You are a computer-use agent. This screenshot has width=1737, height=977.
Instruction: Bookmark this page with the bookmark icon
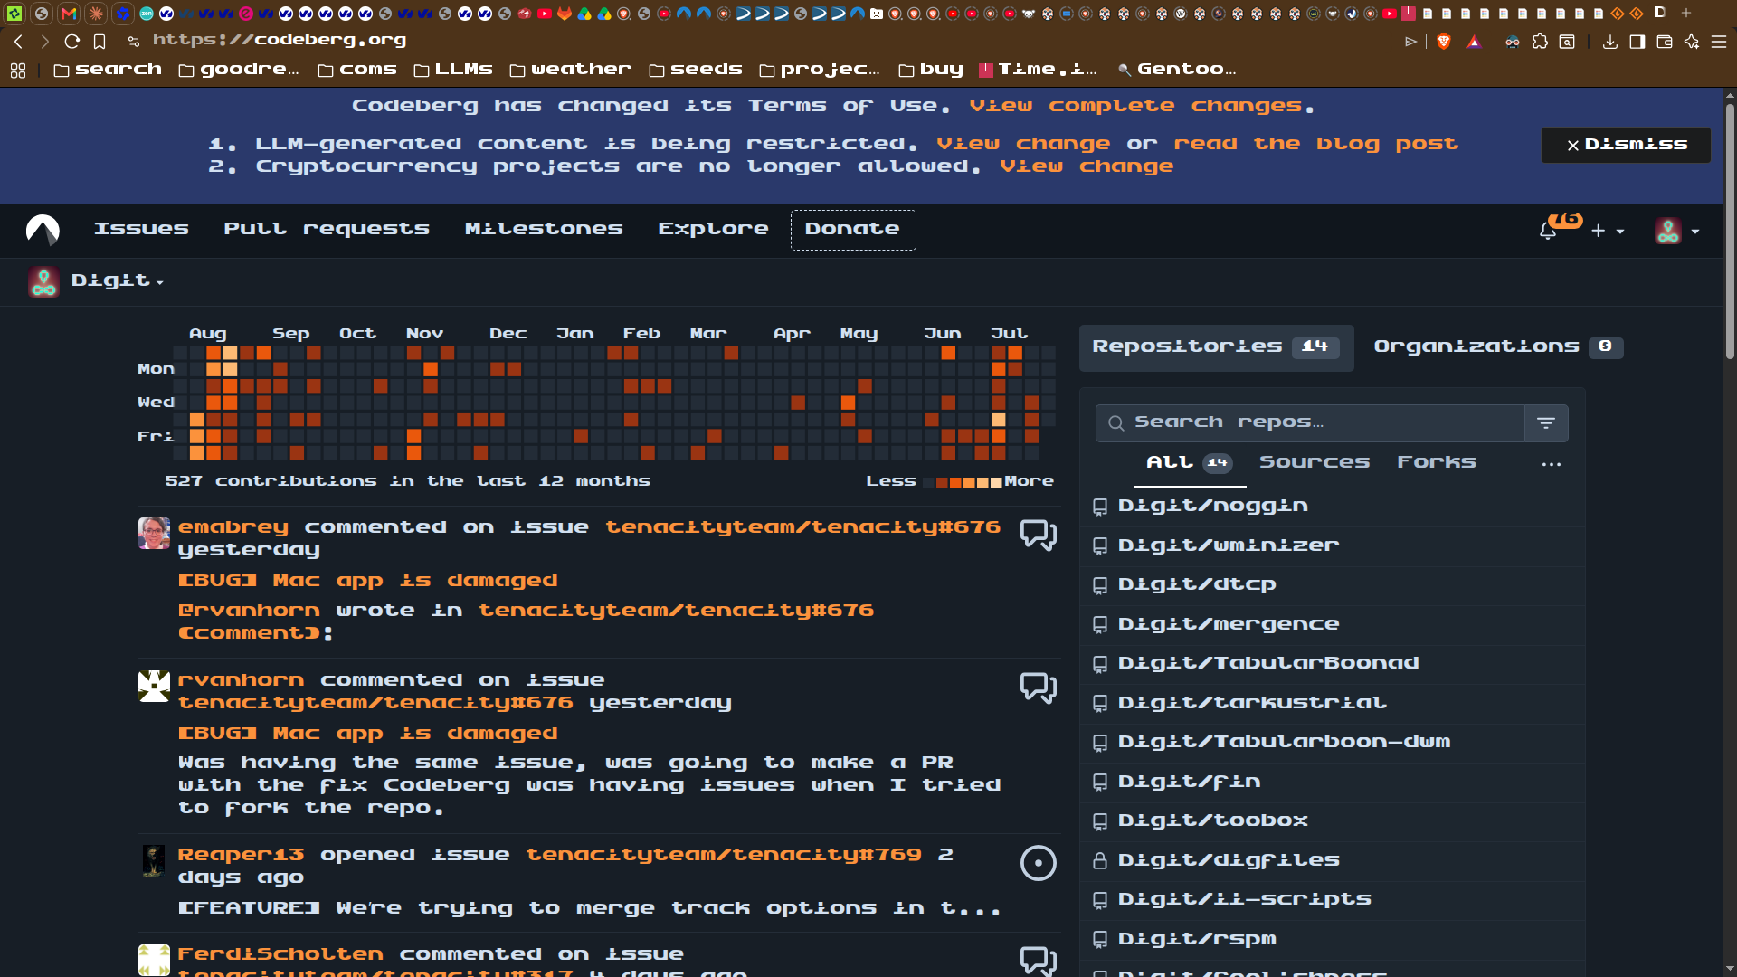[x=100, y=42]
